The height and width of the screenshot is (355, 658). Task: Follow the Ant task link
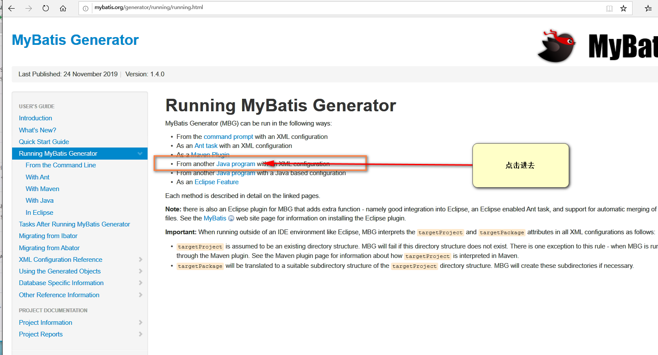(206, 146)
